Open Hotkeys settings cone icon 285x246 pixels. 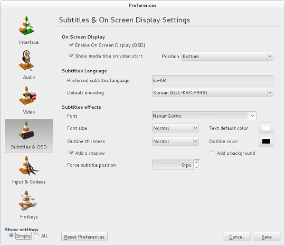pos(27,201)
